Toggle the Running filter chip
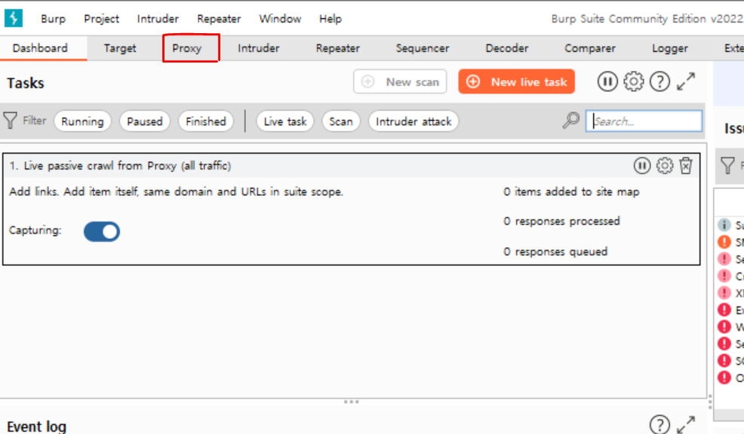Screen dimensions: 744x434 pos(82,121)
